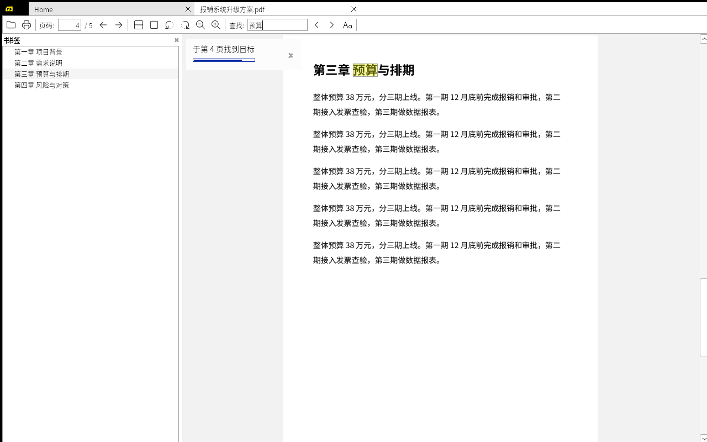Screen dimensions: 707x442
Task: Close the 书签 bookmarks panel
Action: pyautogui.click(x=177, y=40)
